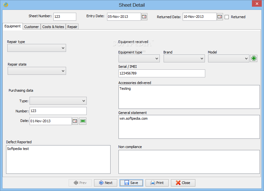Expand the Repair type dropdown
Screen dimensions: 264x191
point(37,48)
